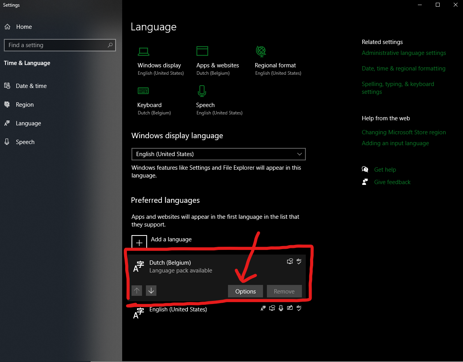Click the Get help link

(385, 170)
